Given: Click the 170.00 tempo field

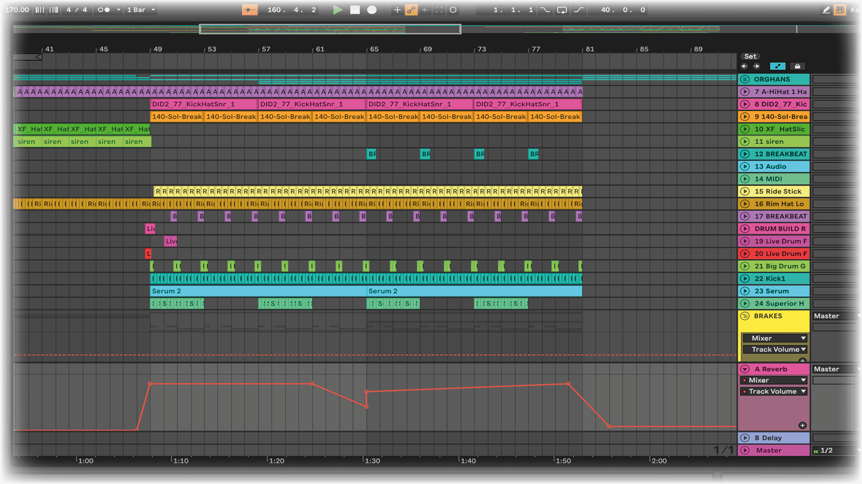Looking at the screenshot, I should [17, 10].
